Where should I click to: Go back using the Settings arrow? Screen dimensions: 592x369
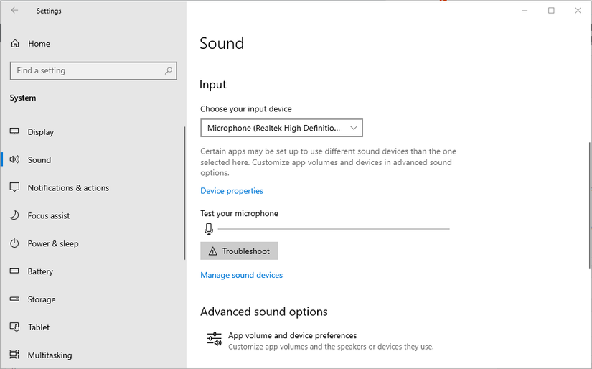[14, 11]
